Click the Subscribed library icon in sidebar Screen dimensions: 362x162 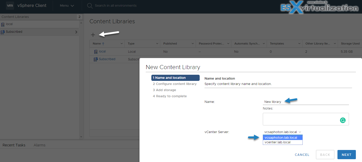point(3,32)
